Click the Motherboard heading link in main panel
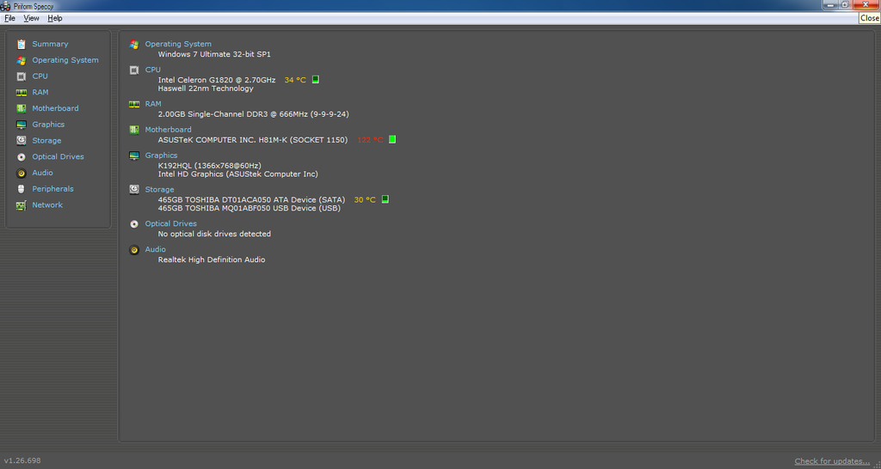881x469 pixels. click(168, 130)
